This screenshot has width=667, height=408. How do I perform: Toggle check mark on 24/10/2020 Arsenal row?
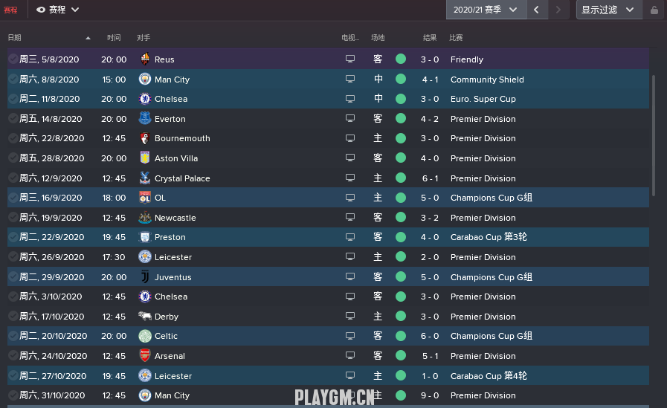13,355
